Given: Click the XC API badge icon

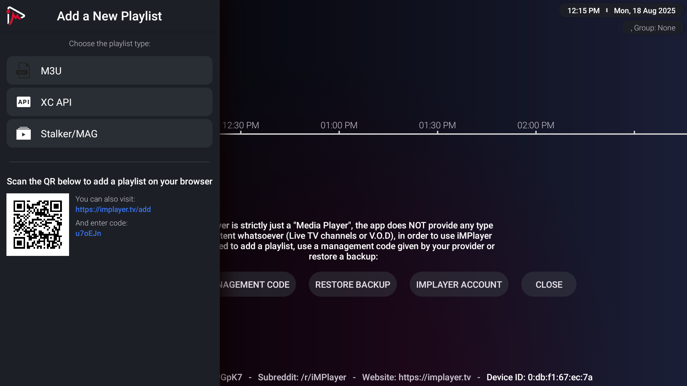Looking at the screenshot, I should coord(24,102).
